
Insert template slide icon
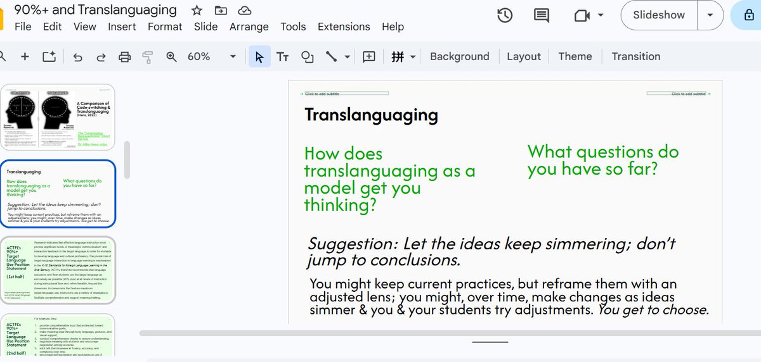49,56
